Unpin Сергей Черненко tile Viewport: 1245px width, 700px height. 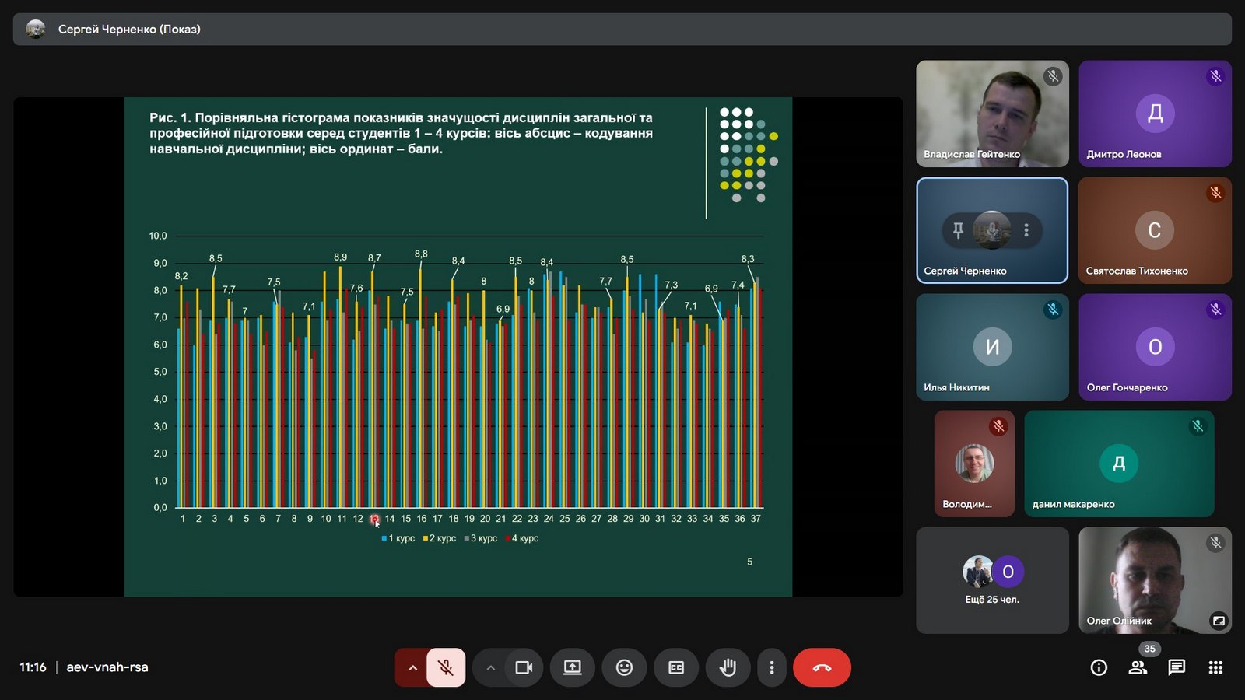tap(958, 230)
